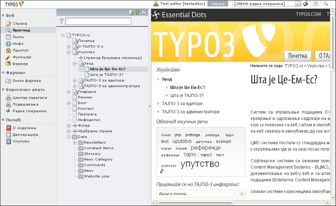Click the Декларација icon

point(8,135)
